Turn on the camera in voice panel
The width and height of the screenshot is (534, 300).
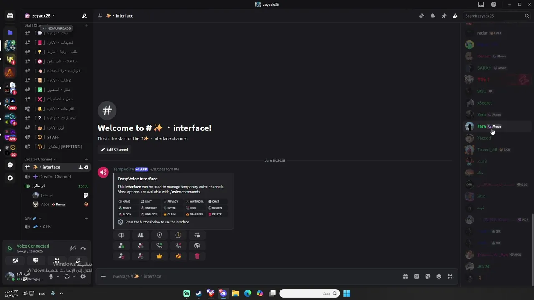[15, 261]
